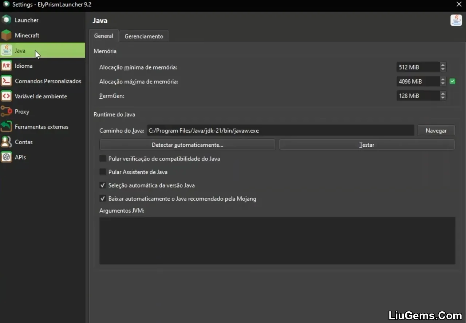The image size is (466, 323).
Task: Click the Argumentos JVM text area
Action: tap(277, 241)
